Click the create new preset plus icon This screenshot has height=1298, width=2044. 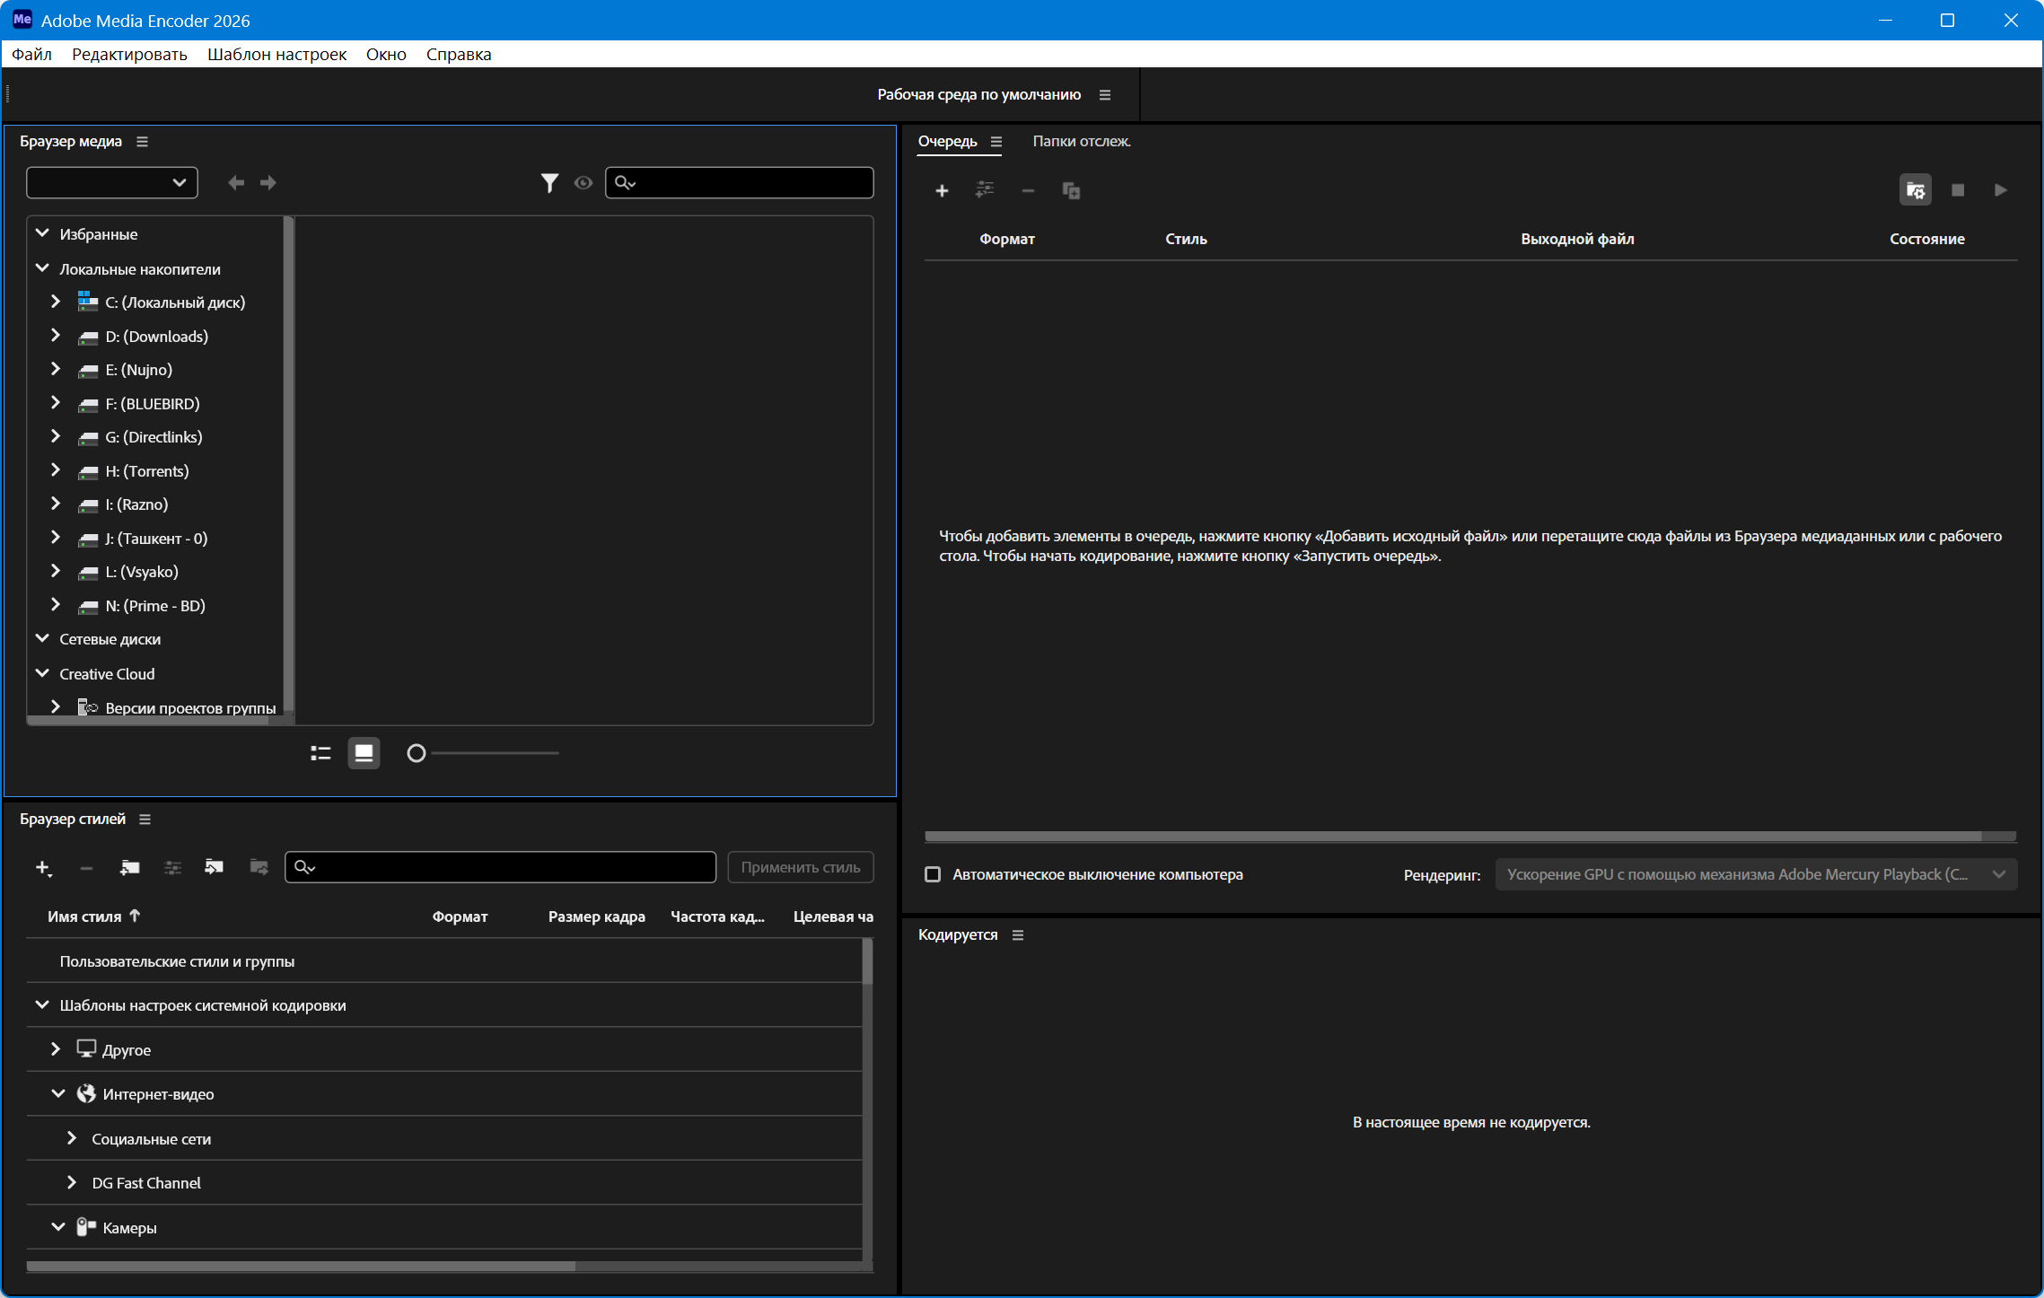(42, 867)
